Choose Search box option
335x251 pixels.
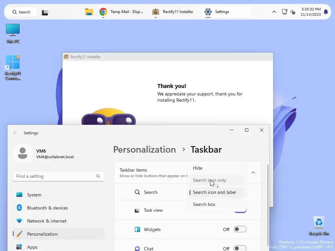[217, 205]
